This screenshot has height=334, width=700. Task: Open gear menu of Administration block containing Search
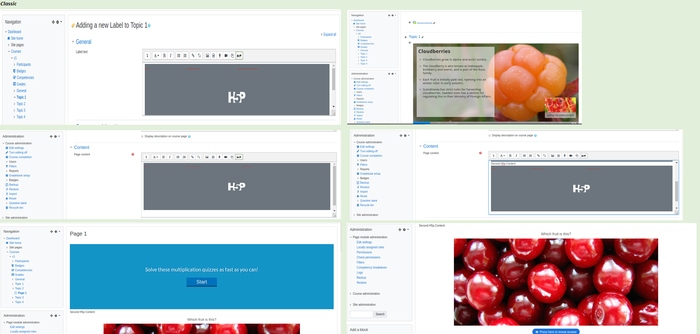point(405,230)
